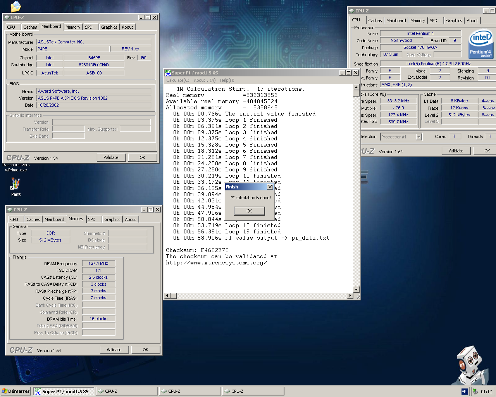Image resolution: width=496 pixels, height=397 pixels.
Task: Switch to Super PI taskbar button
Action: coord(64,391)
